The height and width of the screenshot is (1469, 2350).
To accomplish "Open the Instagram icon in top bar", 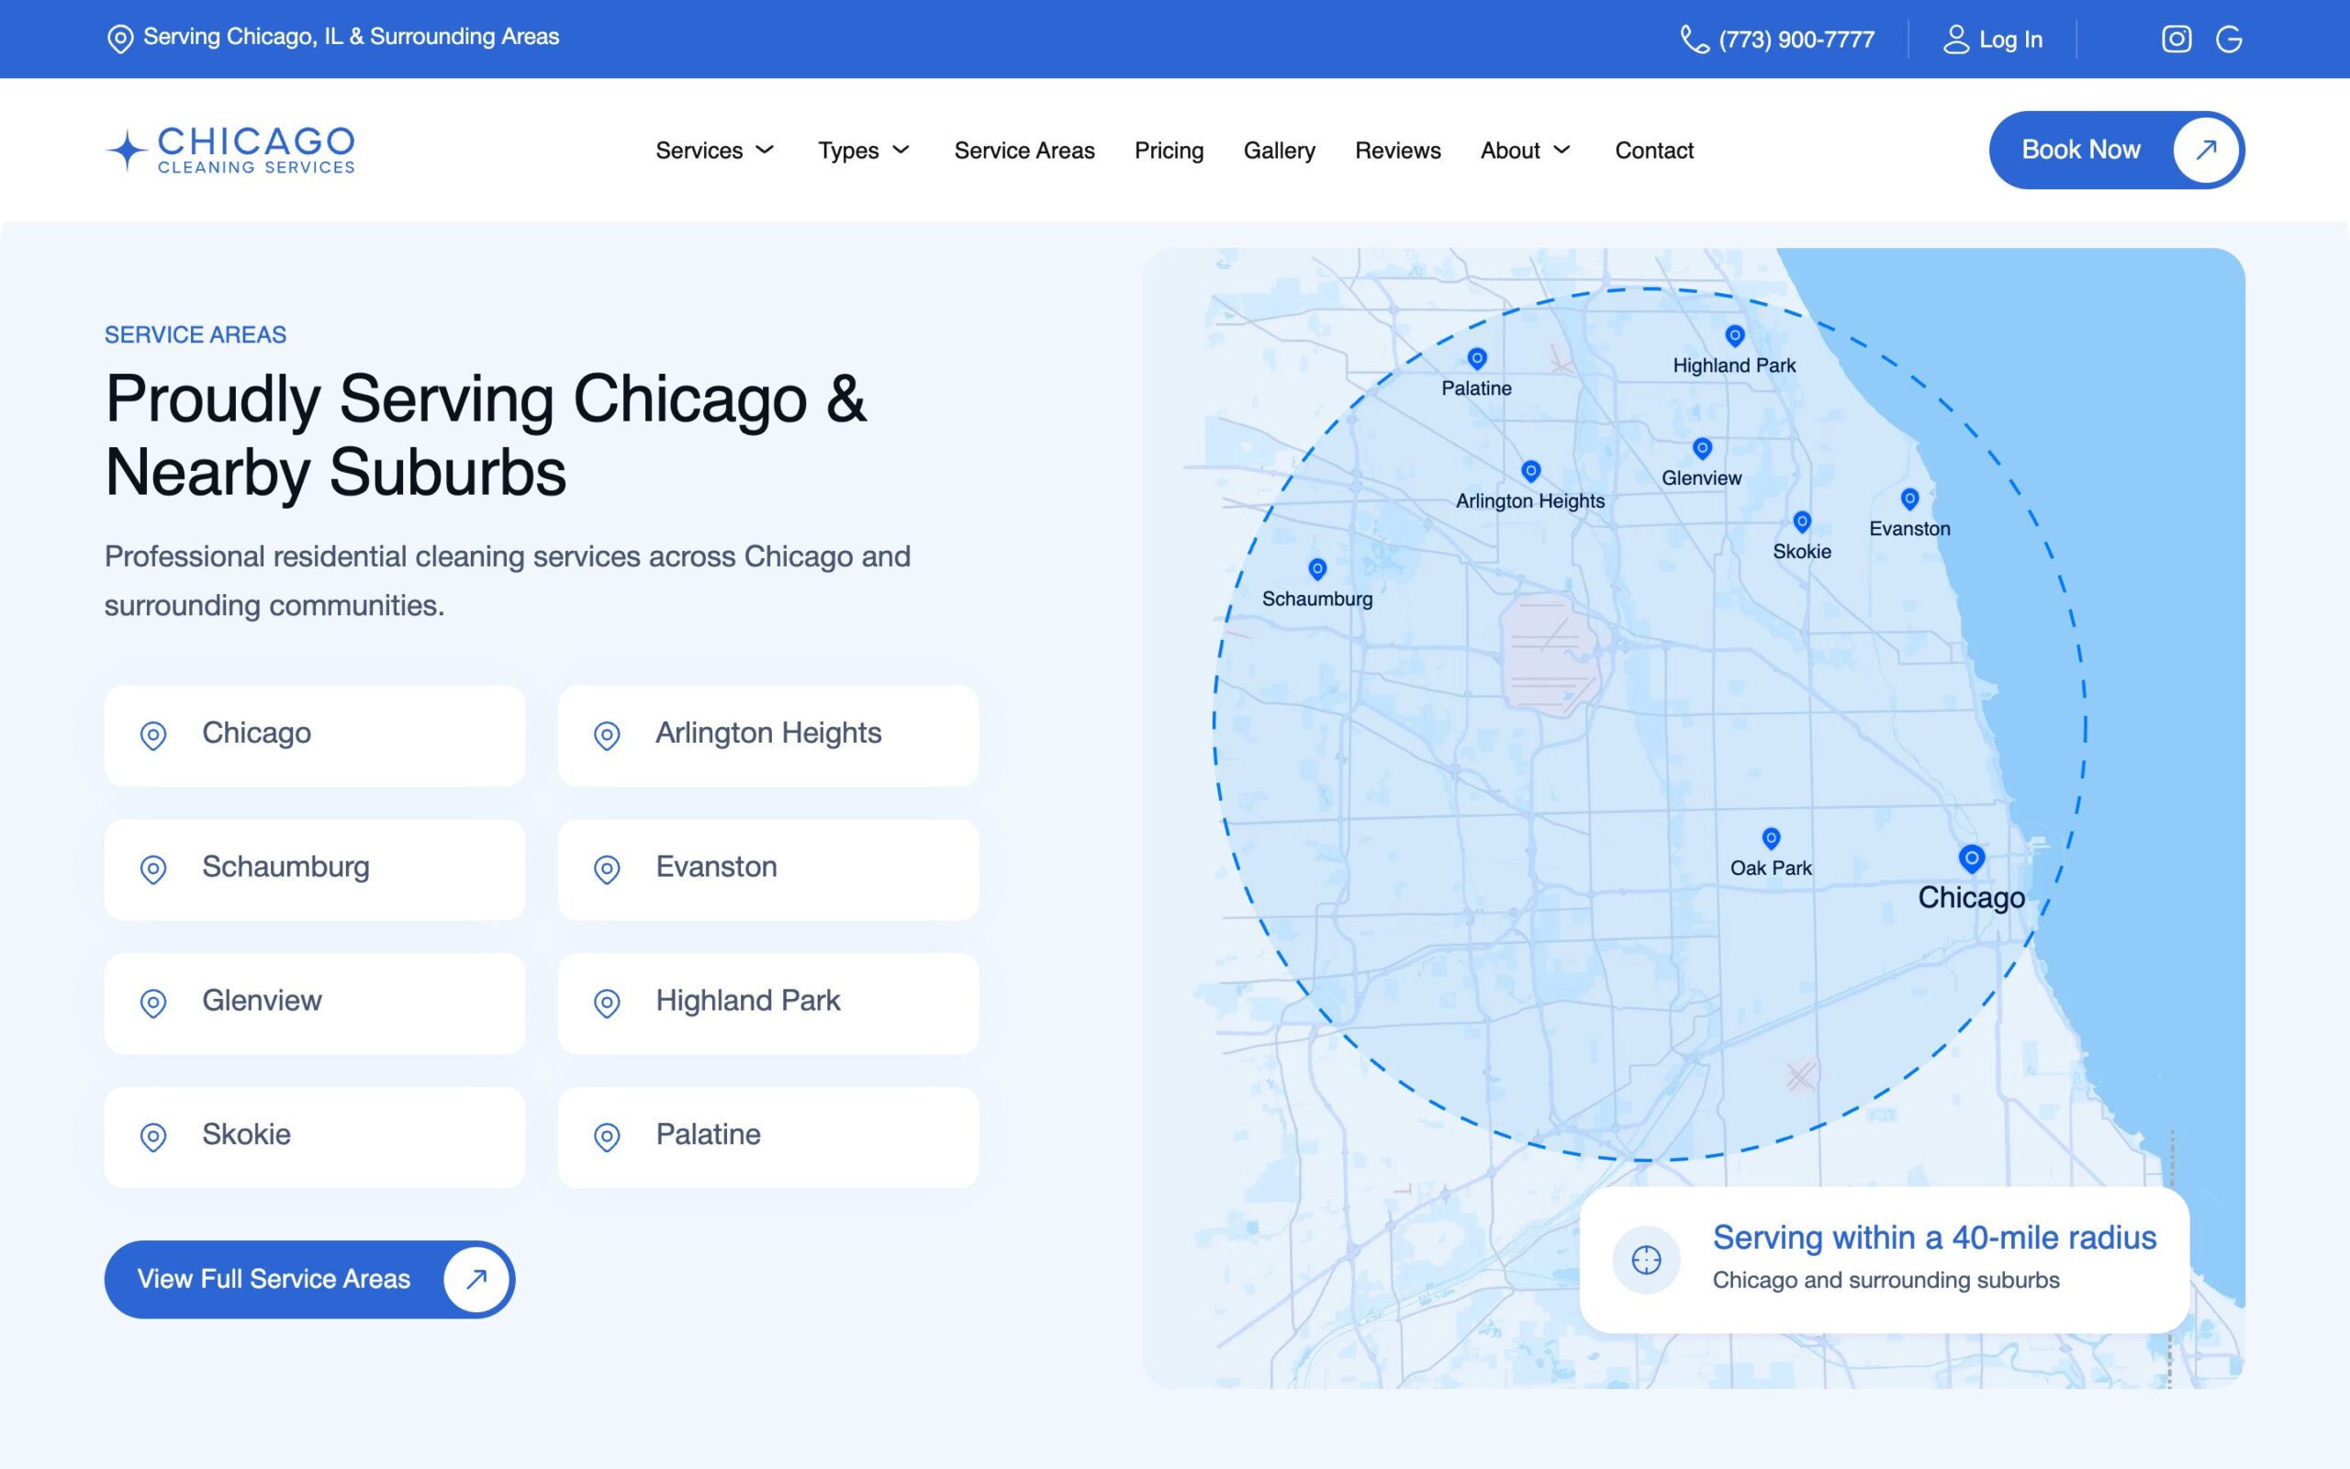I will pyautogui.click(x=2177, y=39).
